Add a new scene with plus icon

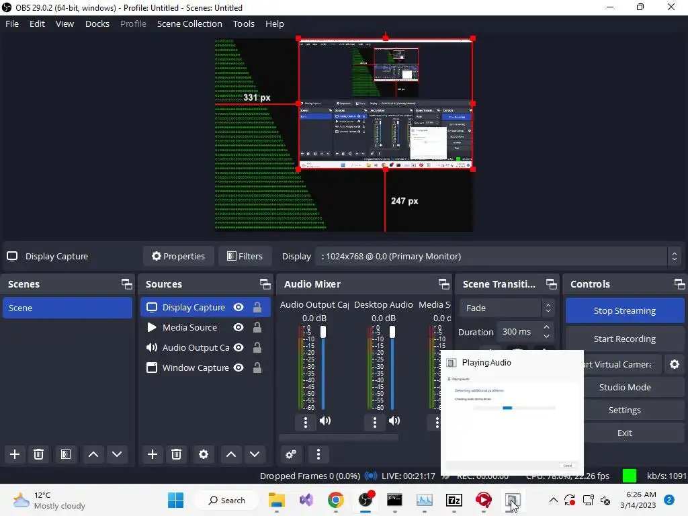tap(15, 454)
